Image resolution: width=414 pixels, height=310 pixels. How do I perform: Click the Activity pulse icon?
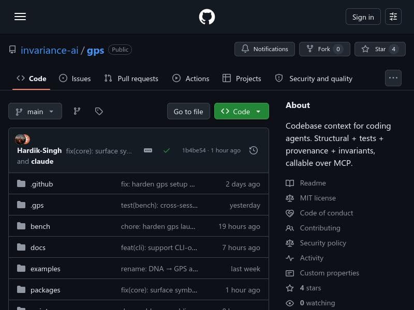(290, 258)
